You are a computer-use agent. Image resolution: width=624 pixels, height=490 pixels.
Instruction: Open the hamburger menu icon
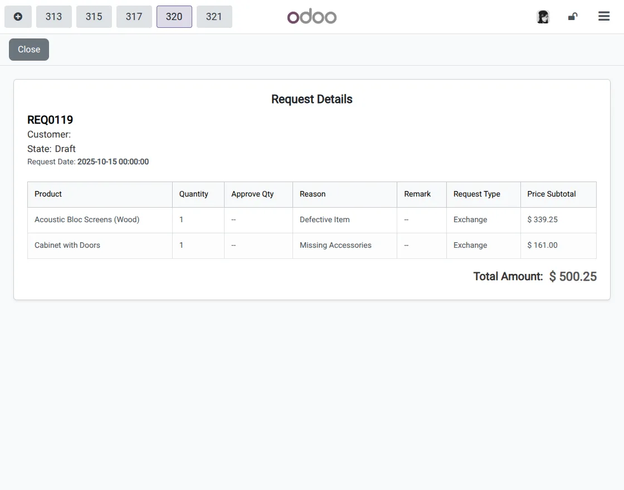pos(604,17)
